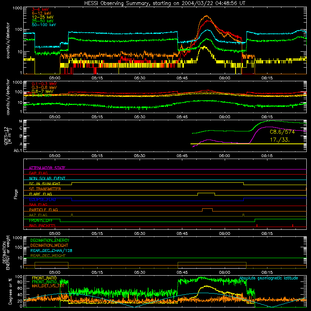
Task: Click the Absolute geomagnetic latitude label
Action: pyautogui.click(x=269, y=278)
